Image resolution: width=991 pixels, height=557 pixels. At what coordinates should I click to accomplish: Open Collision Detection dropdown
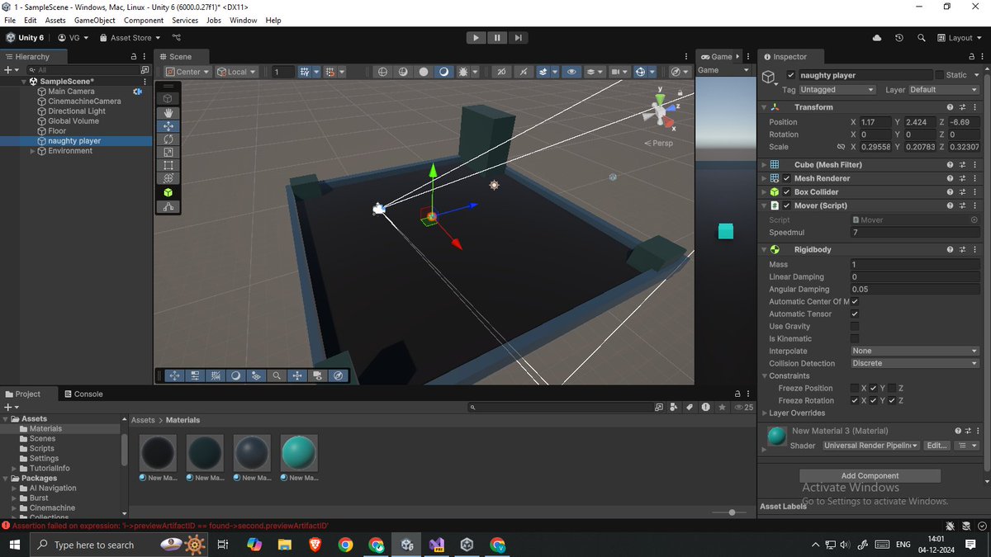[915, 364]
